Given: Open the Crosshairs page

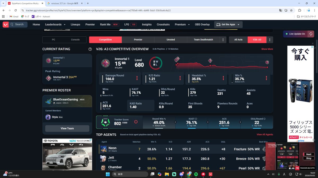Looking at the screenshot, I should pyautogui.click(x=163, y=25).
